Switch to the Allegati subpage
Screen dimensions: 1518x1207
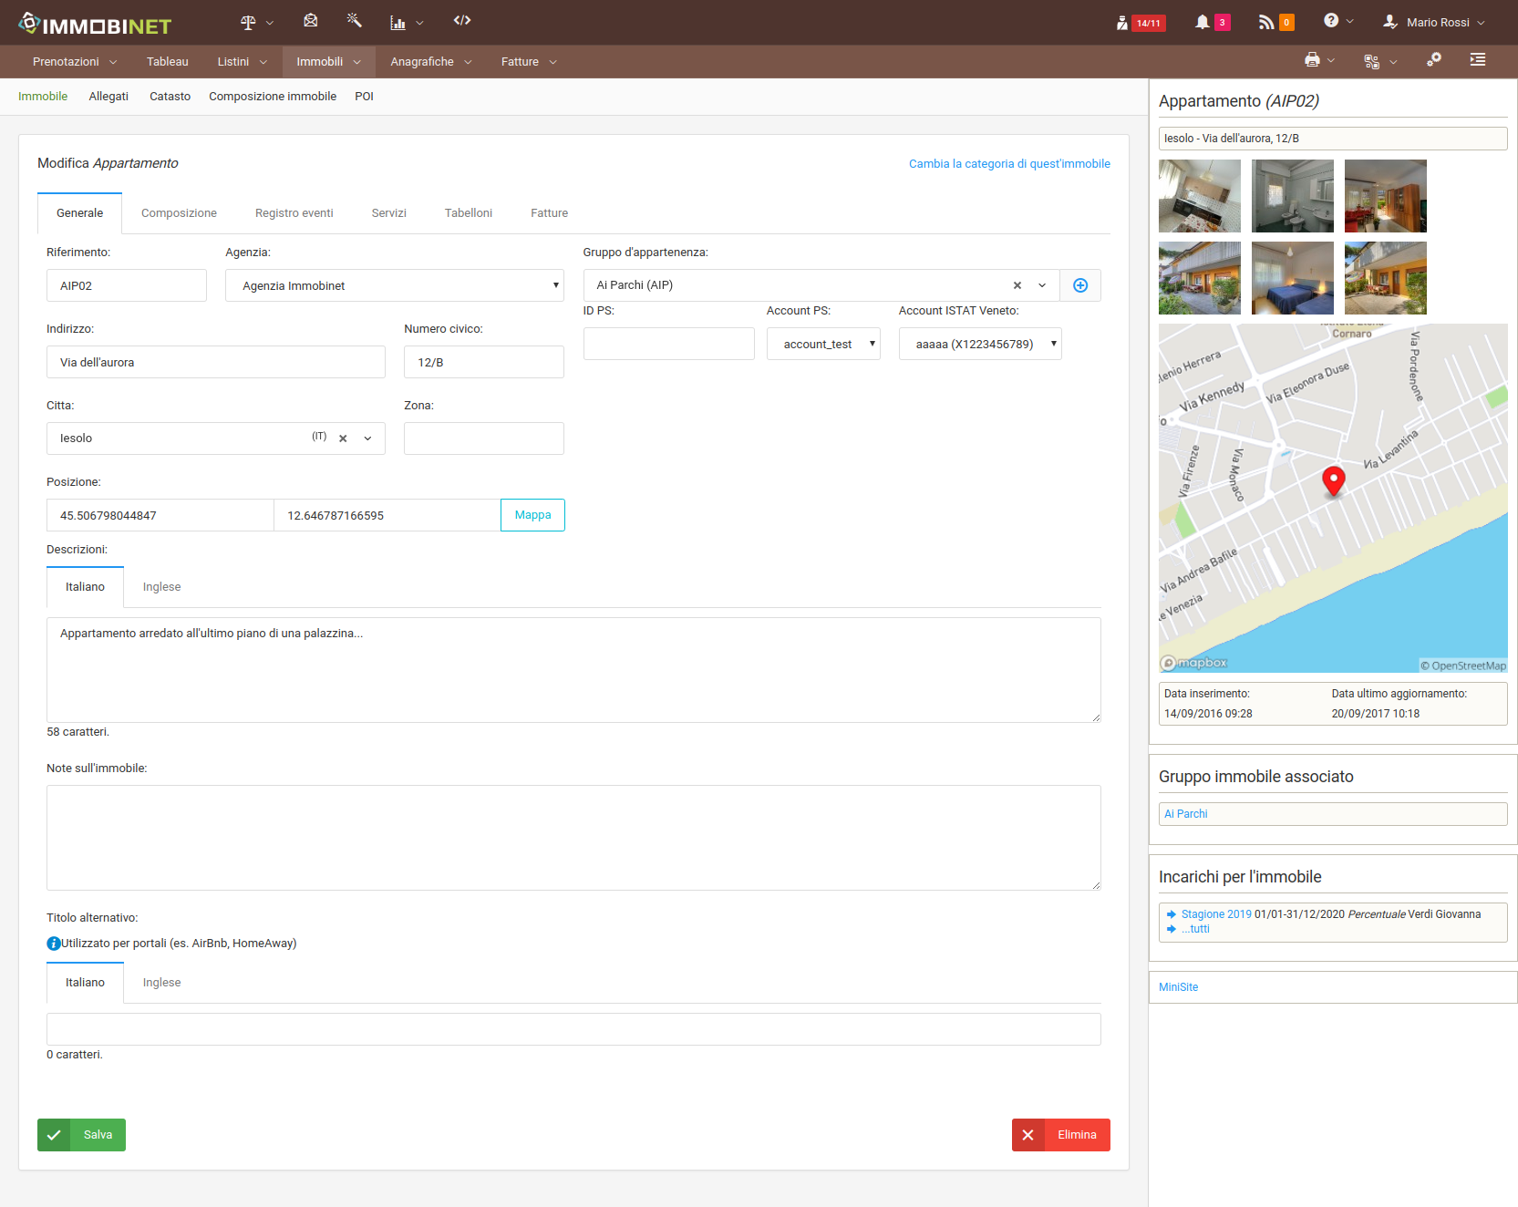tap(108, 97)
